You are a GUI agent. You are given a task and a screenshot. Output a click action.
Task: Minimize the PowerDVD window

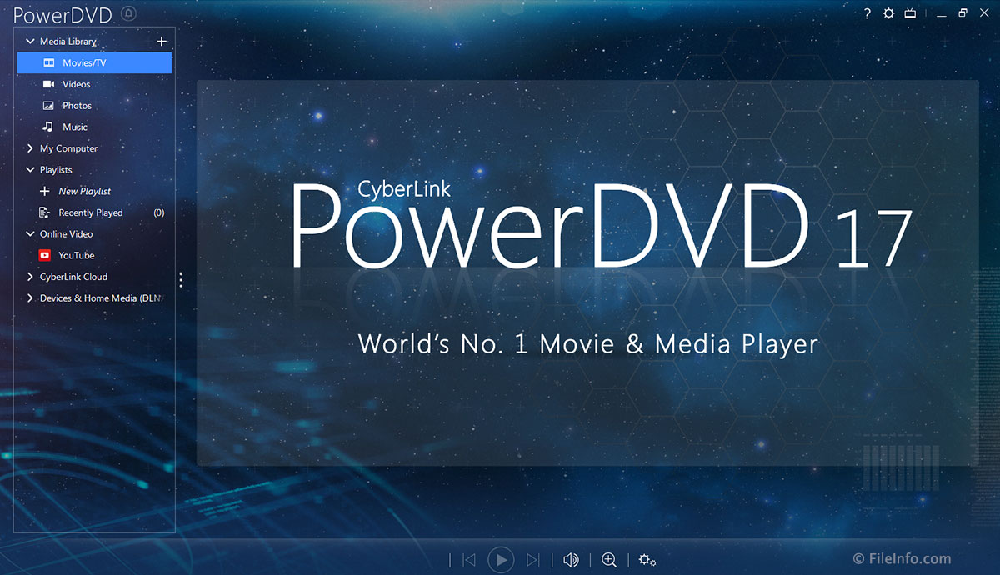942,14
